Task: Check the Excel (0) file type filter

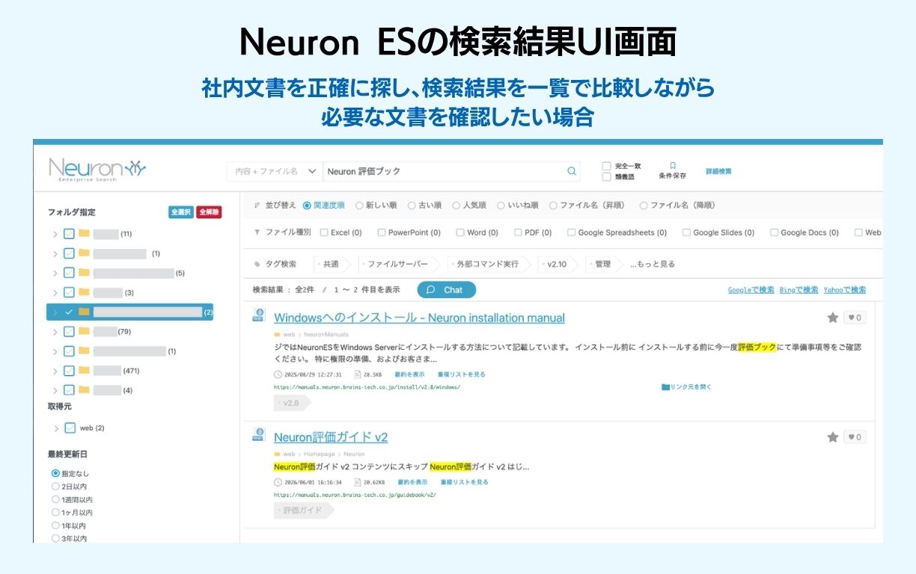Action: (324, 232)
